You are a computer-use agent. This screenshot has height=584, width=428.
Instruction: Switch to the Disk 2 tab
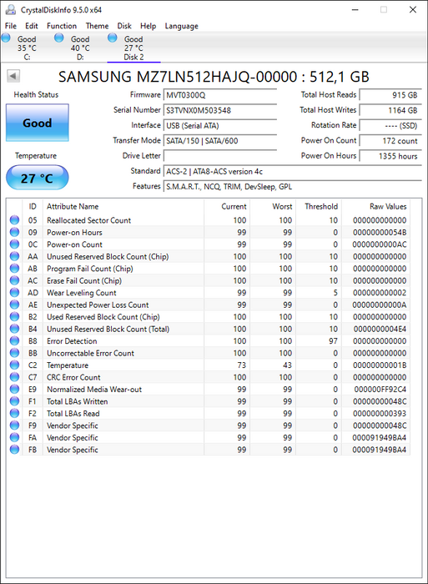(133, 48)
